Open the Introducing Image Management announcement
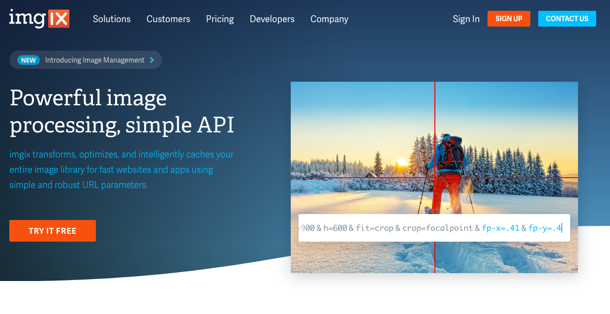Image resolution: width=610 pixels, height=314 pixels. click(x=94, y=60)
